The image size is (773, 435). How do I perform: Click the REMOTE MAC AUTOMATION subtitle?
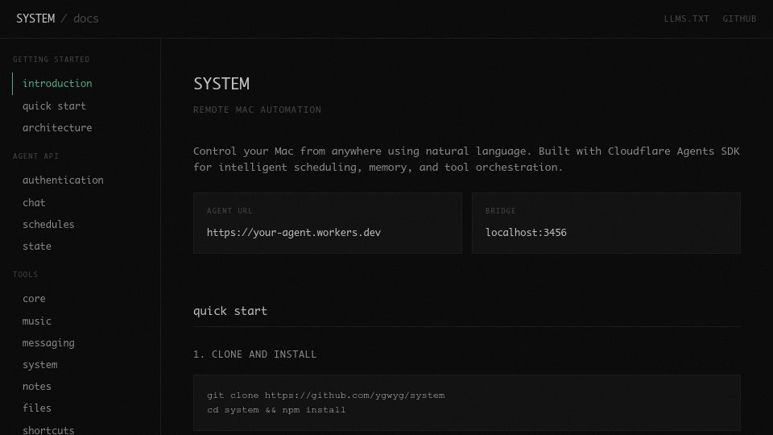257,110
